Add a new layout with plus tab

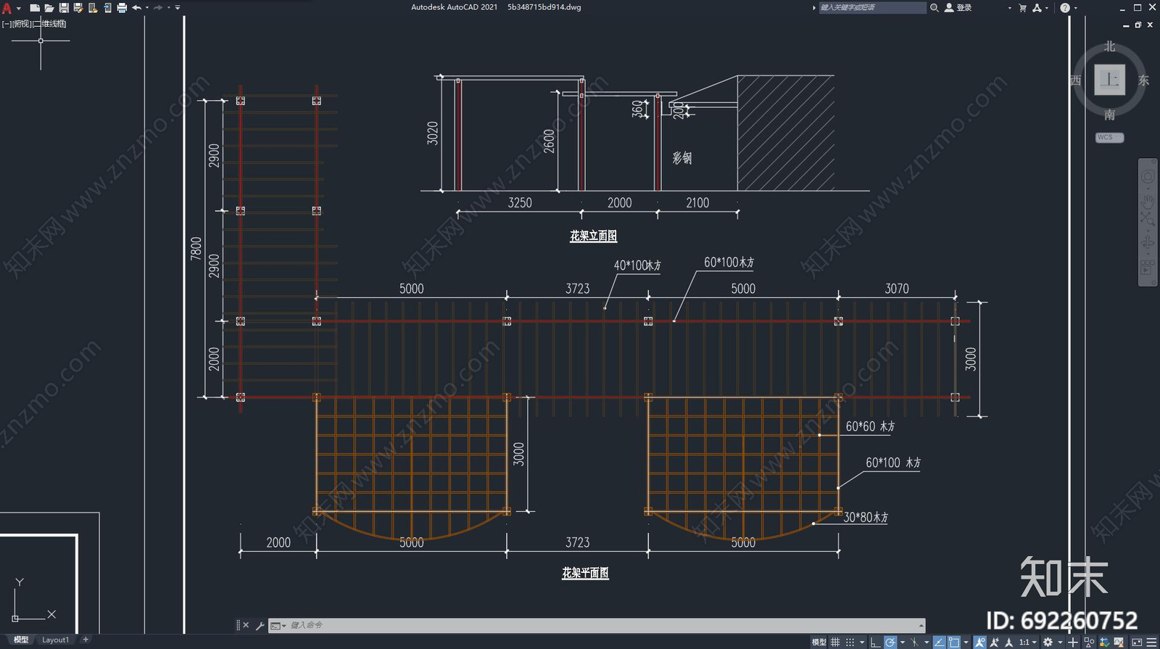click(86, 640)
